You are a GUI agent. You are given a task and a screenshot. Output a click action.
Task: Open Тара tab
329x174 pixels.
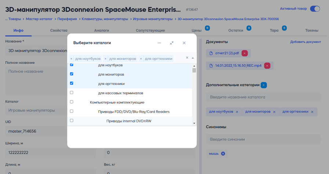[x=274, y=30]
